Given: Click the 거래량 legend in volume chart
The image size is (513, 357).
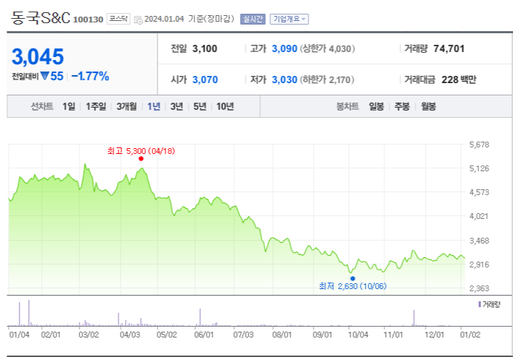Looking at the screenshot, I should click(x=489, y=305).
